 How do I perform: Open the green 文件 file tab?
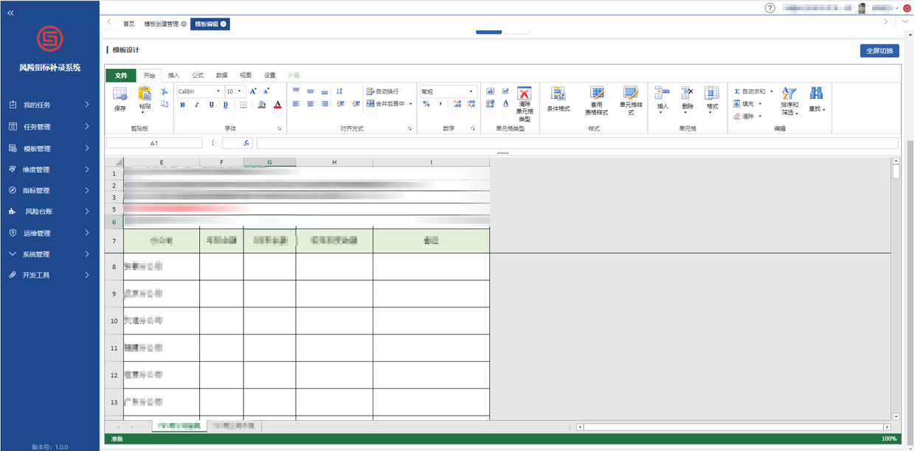click(121, 75)
